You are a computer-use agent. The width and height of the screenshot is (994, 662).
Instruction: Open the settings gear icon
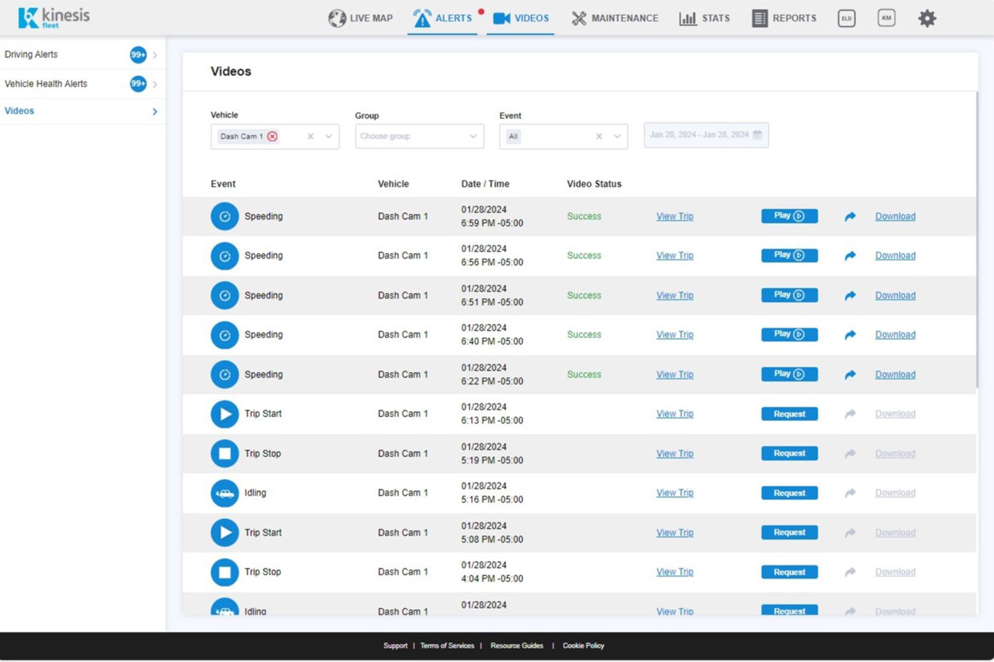click(x=927, y=18)
